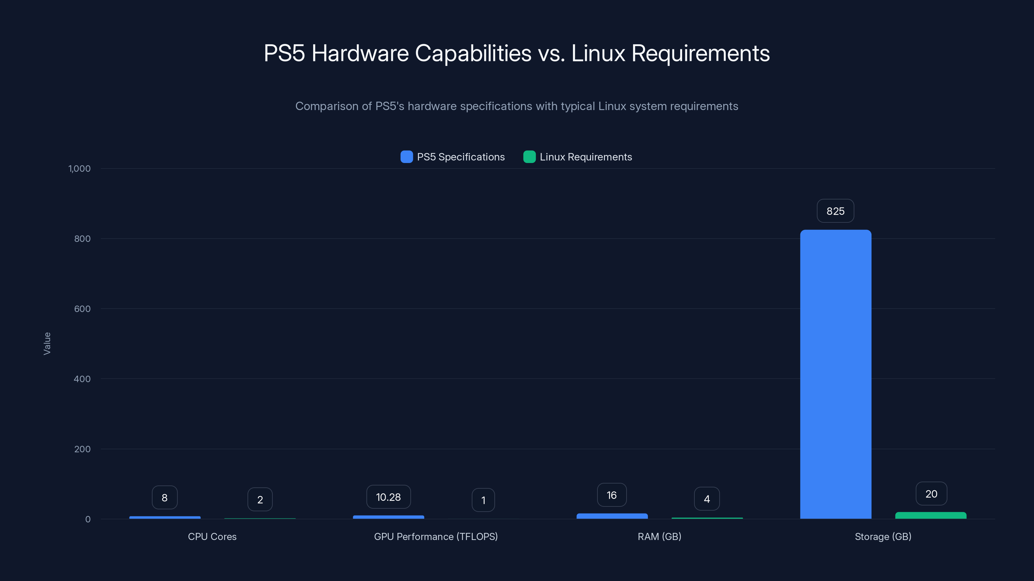1034x581 pixels.
Task: Click the Storage (GB) axis label
Action: [x=883, y=536]
